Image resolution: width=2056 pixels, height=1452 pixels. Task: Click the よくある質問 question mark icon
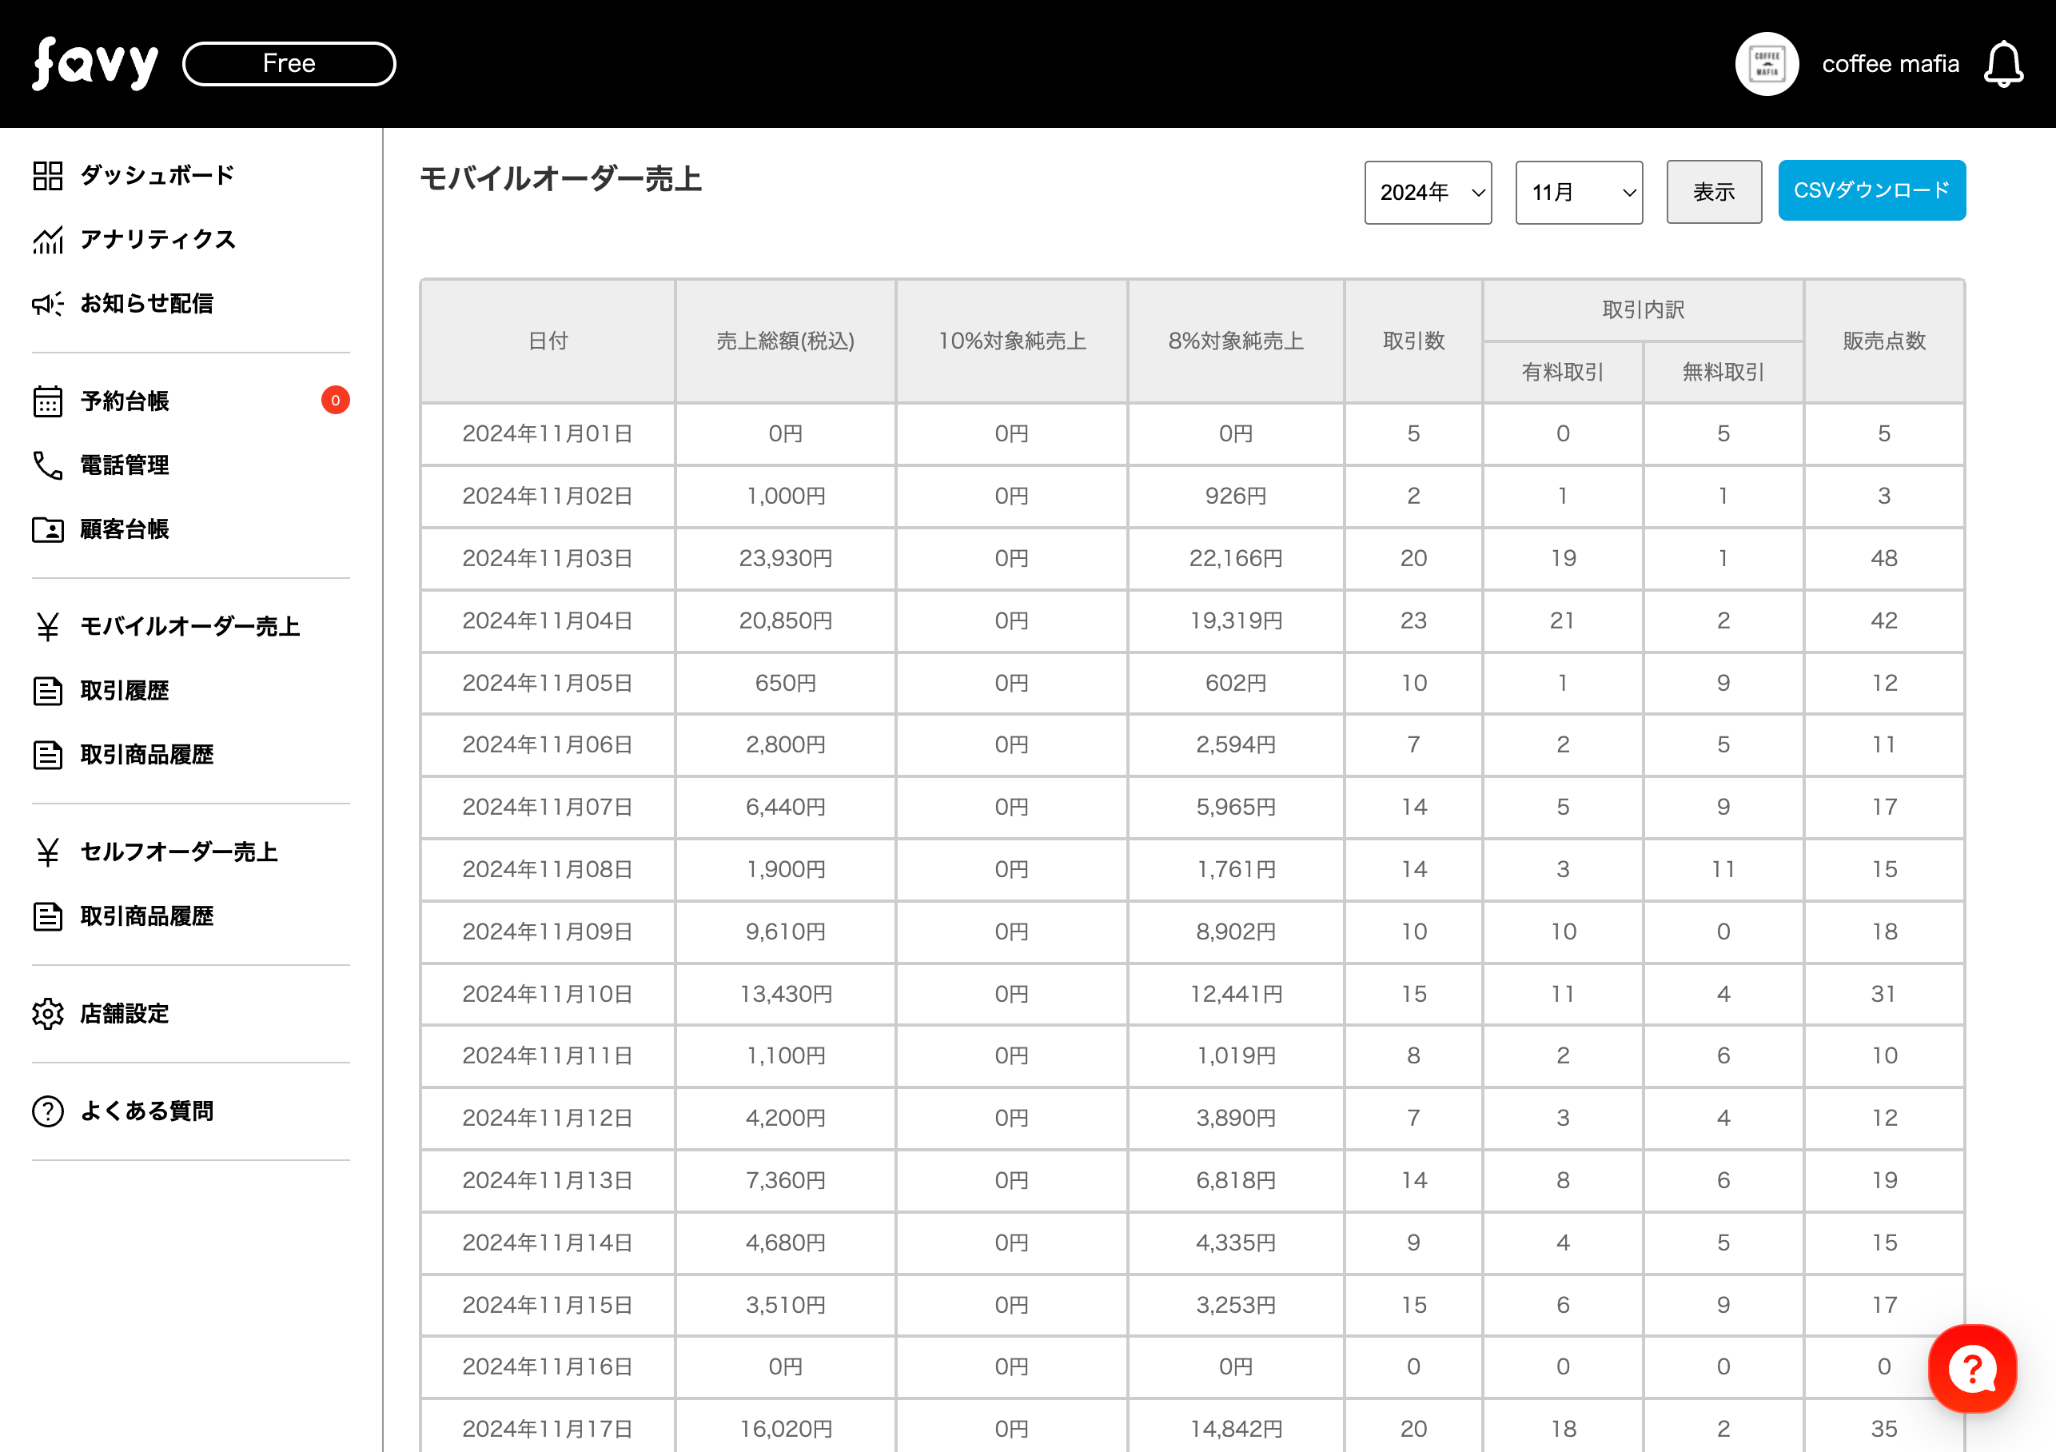click(47, 1111)
